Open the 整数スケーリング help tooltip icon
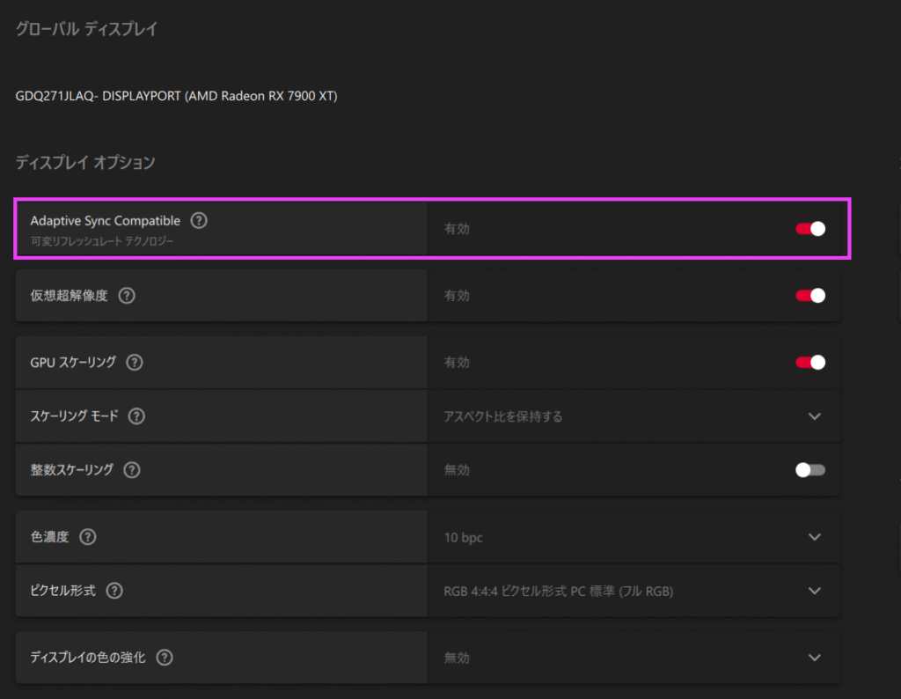 [x=132, y=470]
